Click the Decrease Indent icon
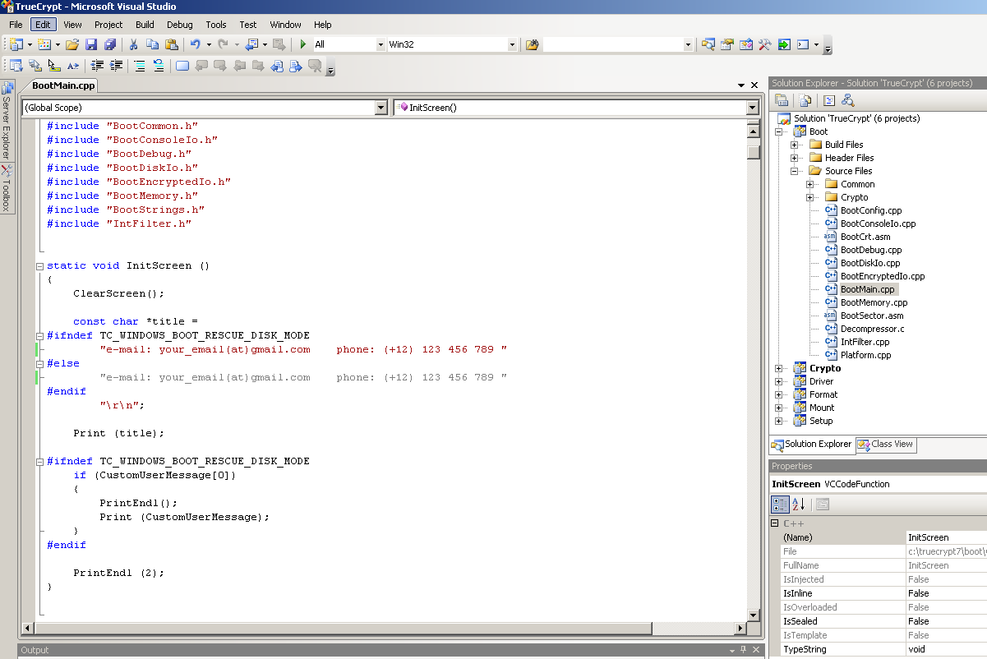 pyautogui.click(x=97, y=66)
